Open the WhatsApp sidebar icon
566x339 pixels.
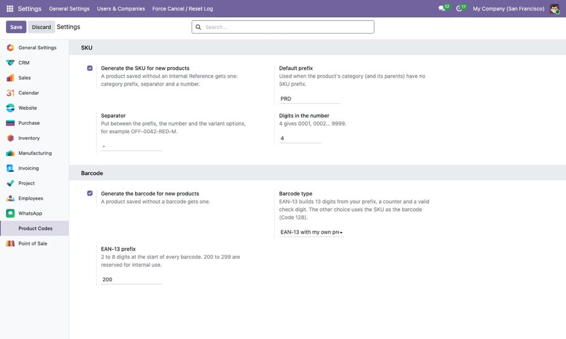pos(11,213)
